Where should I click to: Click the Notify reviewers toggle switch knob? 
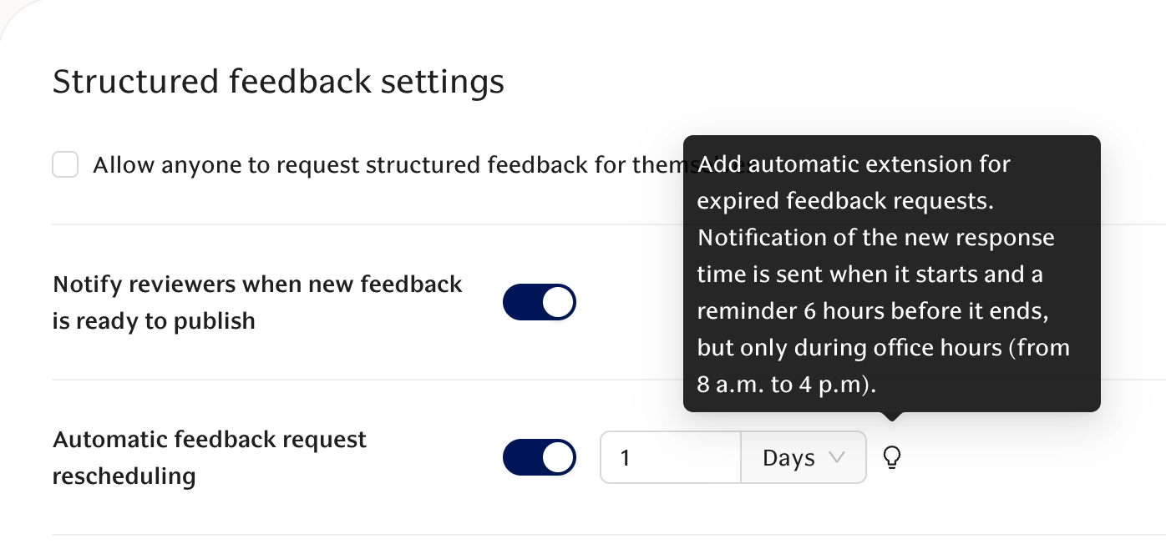click(x=558, y=302)
